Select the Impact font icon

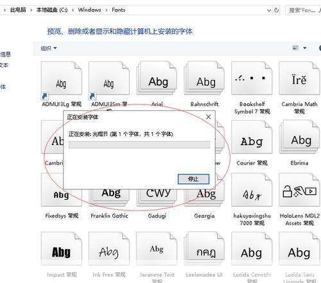[x=62, y=248]
